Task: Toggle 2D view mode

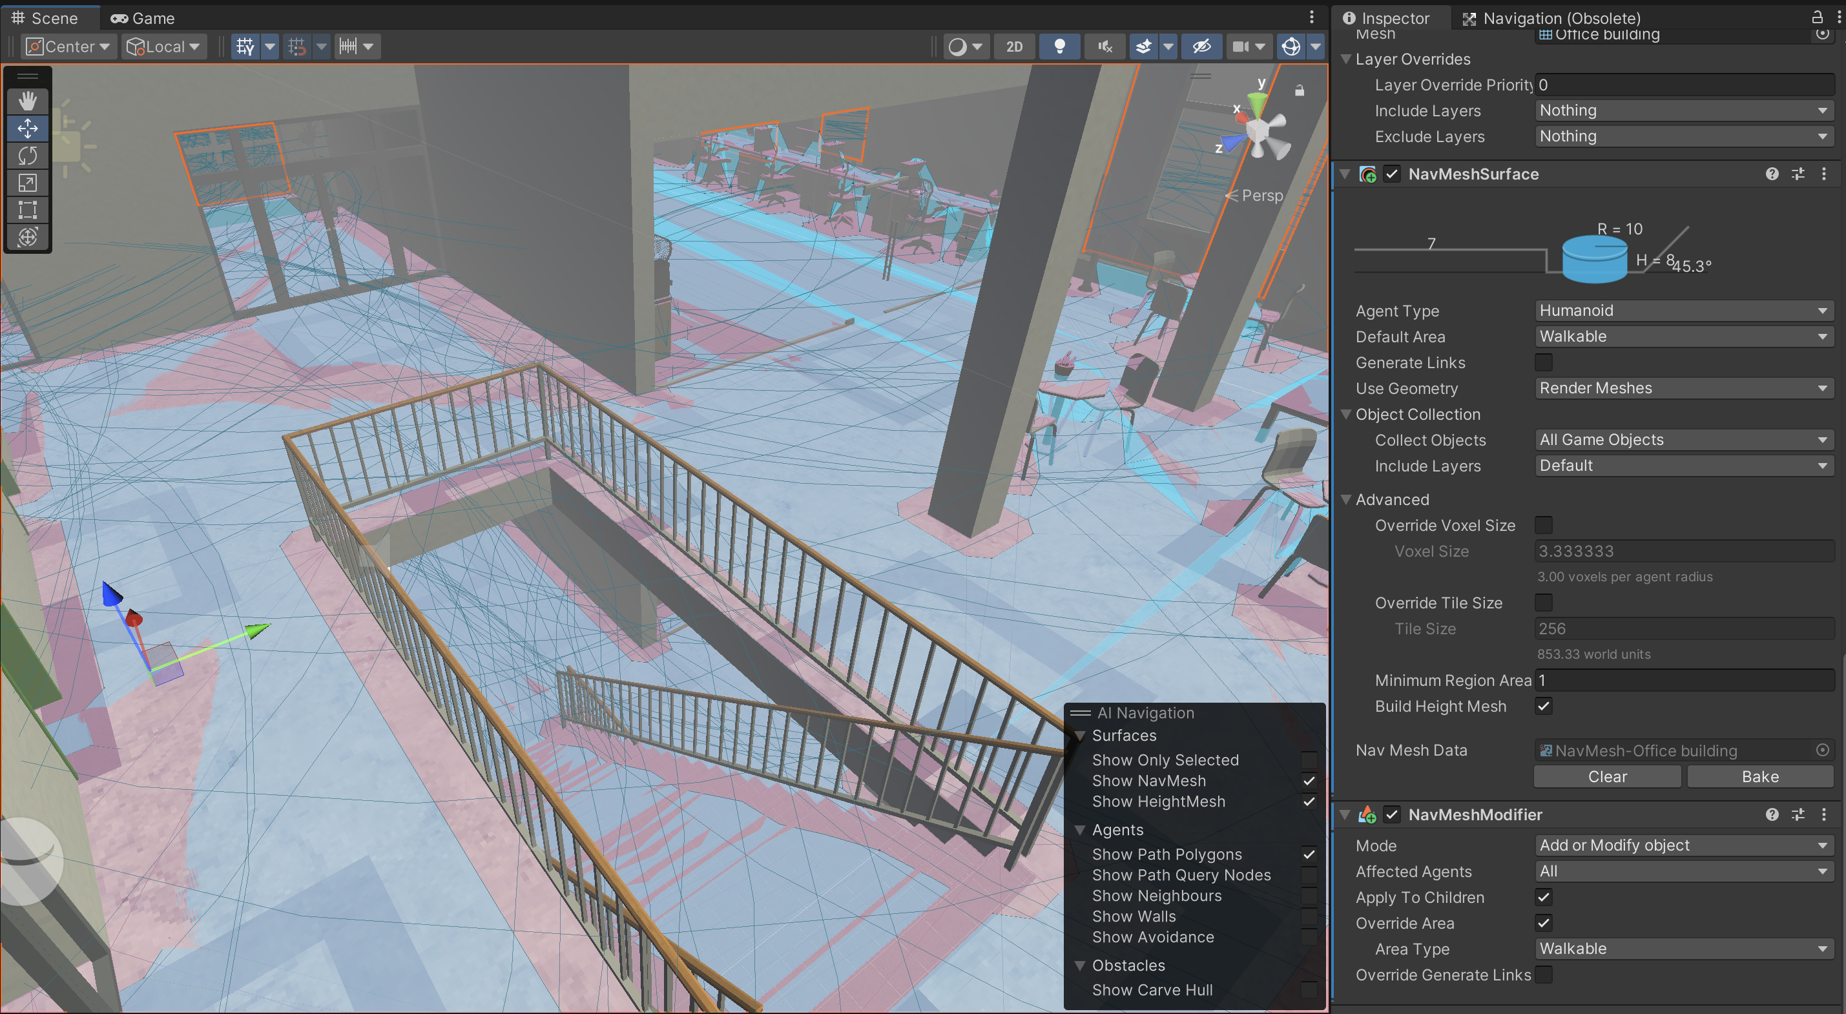Action: coord(1014,47)
